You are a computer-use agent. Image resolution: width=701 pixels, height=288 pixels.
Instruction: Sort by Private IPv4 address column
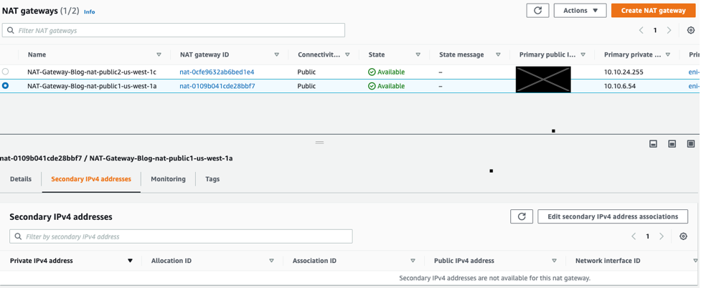click(x=130, y=261)
